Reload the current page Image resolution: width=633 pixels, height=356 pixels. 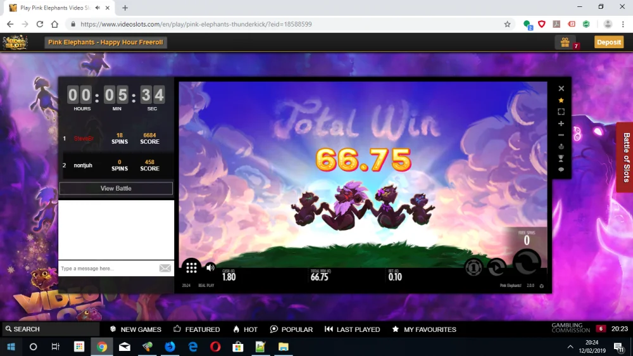click(39, 24)
